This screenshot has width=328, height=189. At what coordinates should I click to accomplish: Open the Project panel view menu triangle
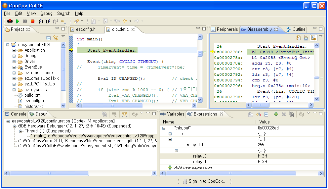click(63, 37)
